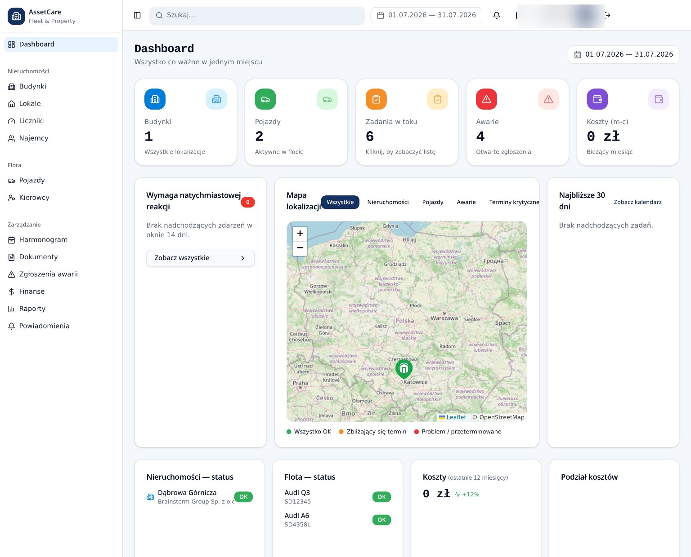Open the Leaflet attribution link

tap(456, 417)
